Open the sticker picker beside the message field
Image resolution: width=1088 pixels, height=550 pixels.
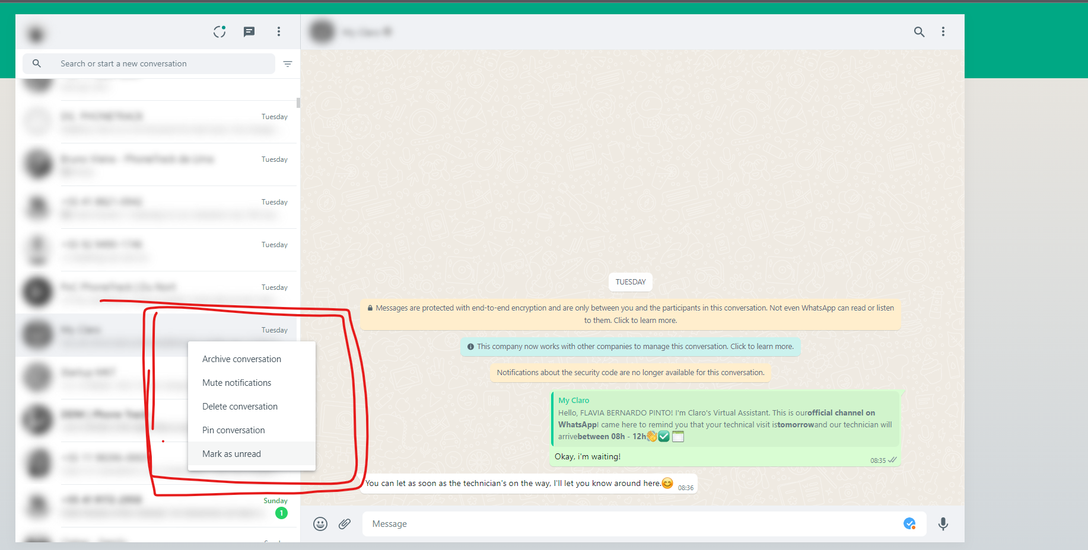coord(909,524)
